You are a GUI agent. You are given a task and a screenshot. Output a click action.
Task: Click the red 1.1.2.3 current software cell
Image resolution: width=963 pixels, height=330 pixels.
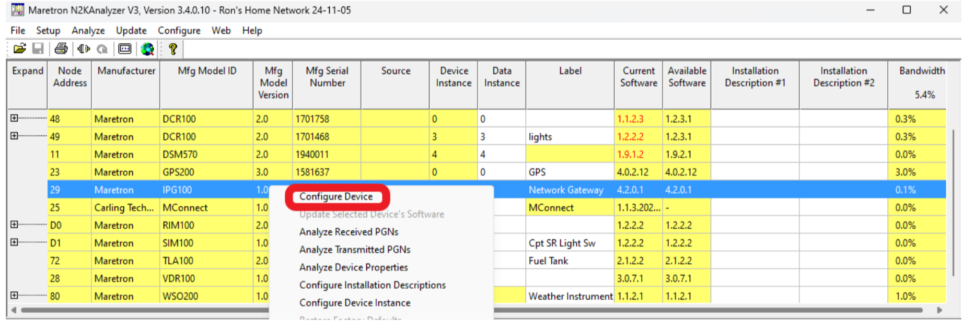[x=639, y=119]
